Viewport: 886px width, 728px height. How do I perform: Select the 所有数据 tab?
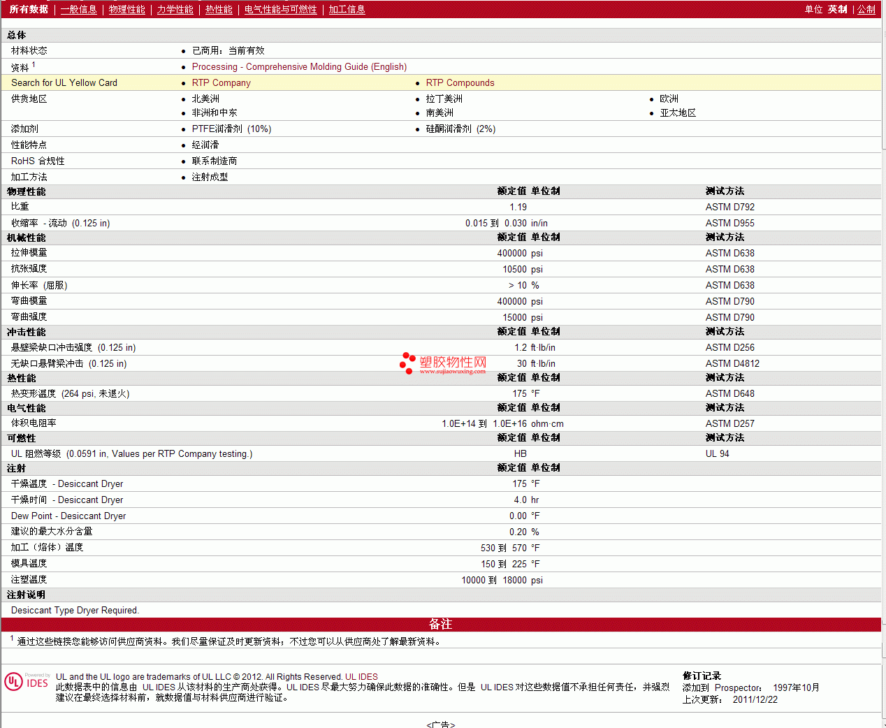point(29,9)
